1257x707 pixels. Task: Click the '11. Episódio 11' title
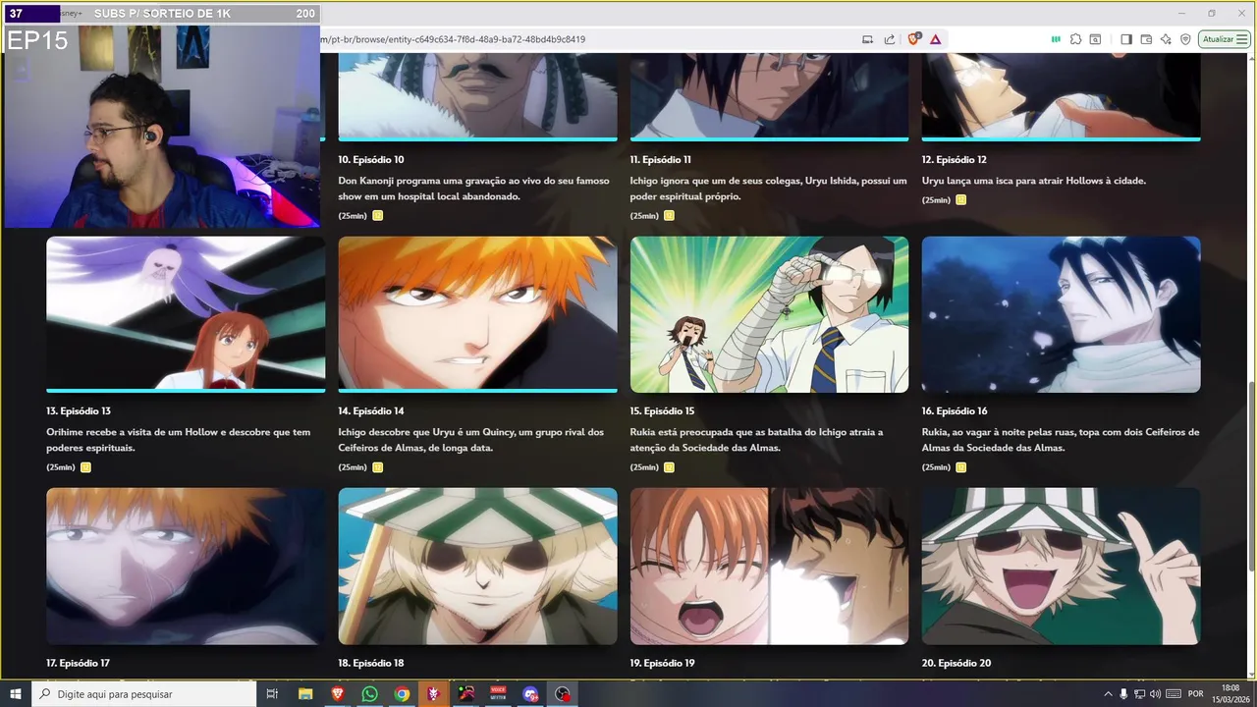click(x=661, y=159)
